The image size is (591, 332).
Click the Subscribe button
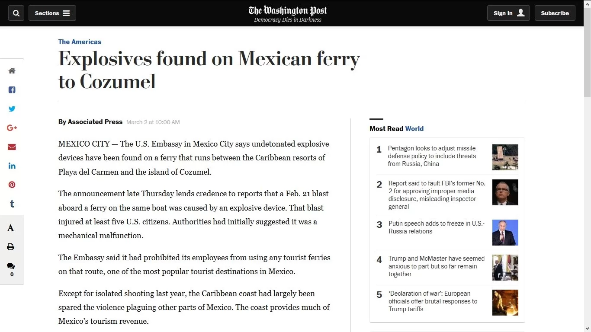(x=555, y=13)
